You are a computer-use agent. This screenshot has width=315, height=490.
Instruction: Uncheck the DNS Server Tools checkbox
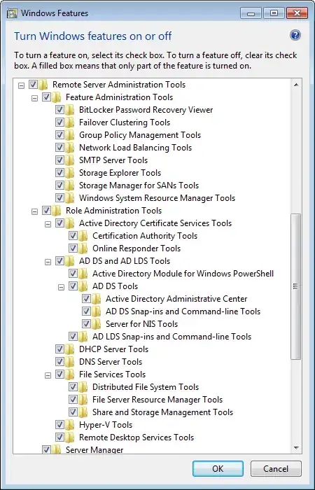59,362
